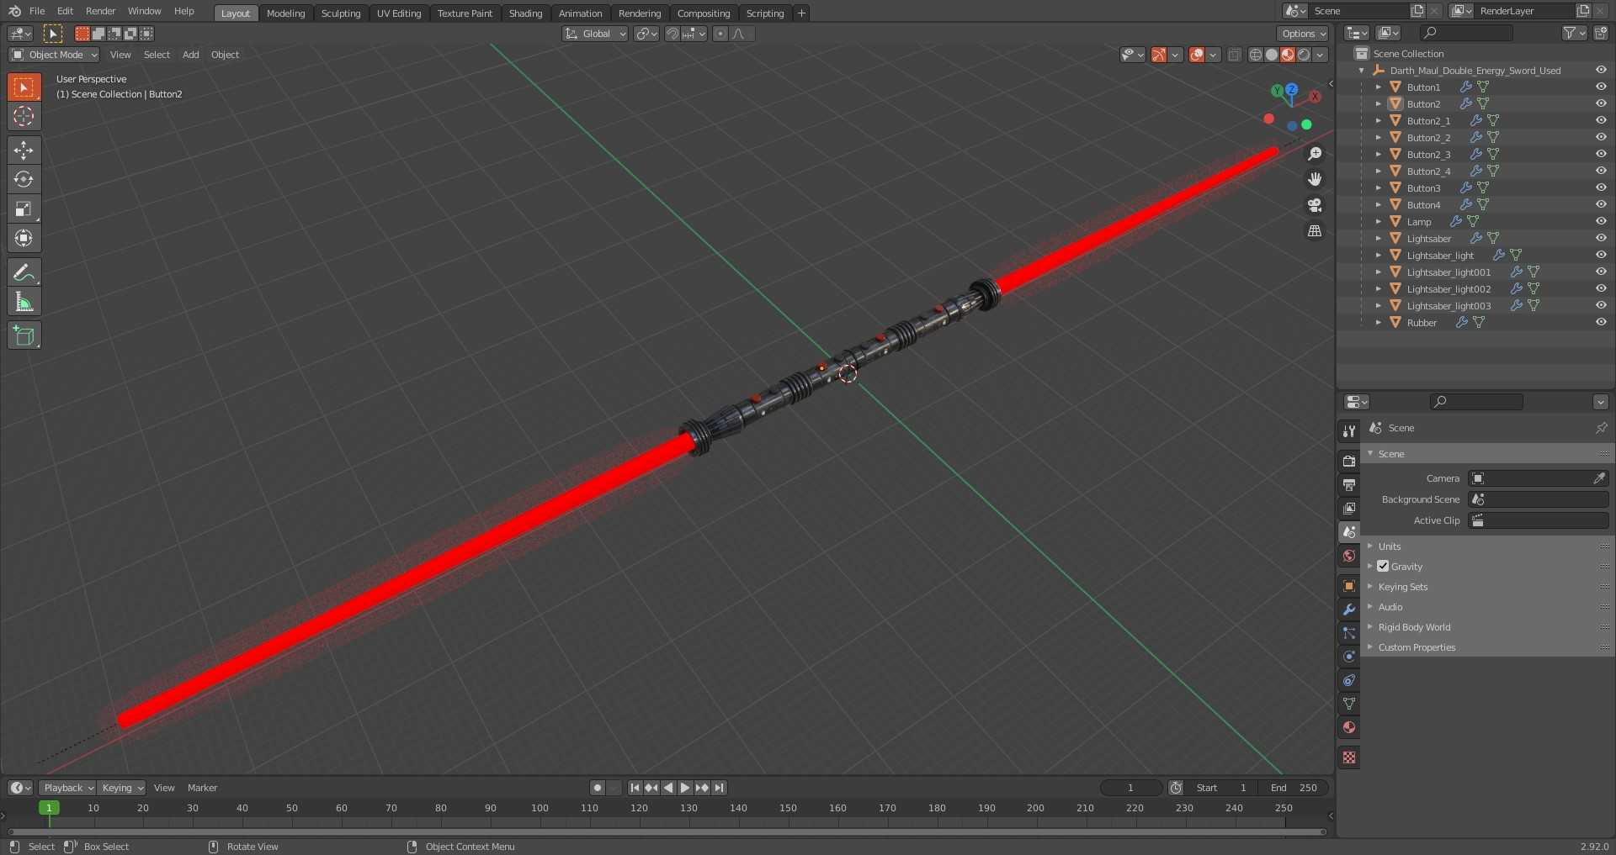Open the Output properties tab
This screenshot has width=1616, height=855.
pos(1349,484)
